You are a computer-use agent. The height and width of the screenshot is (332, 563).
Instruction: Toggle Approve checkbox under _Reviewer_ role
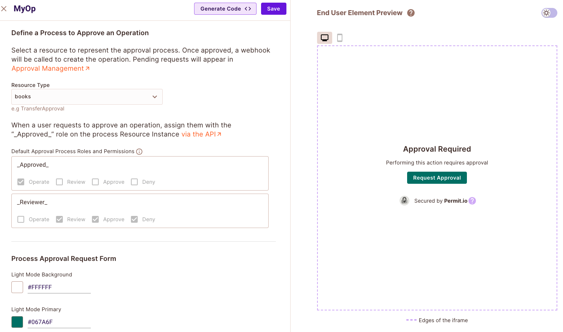coord(95,219)
